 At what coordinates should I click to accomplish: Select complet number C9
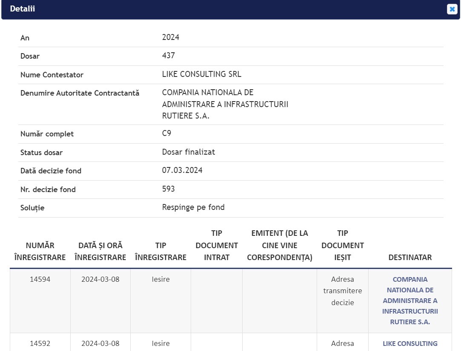click(x=167, y=133)
